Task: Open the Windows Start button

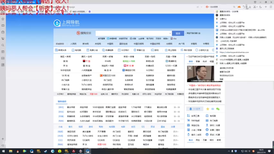Action: (3, 151)
